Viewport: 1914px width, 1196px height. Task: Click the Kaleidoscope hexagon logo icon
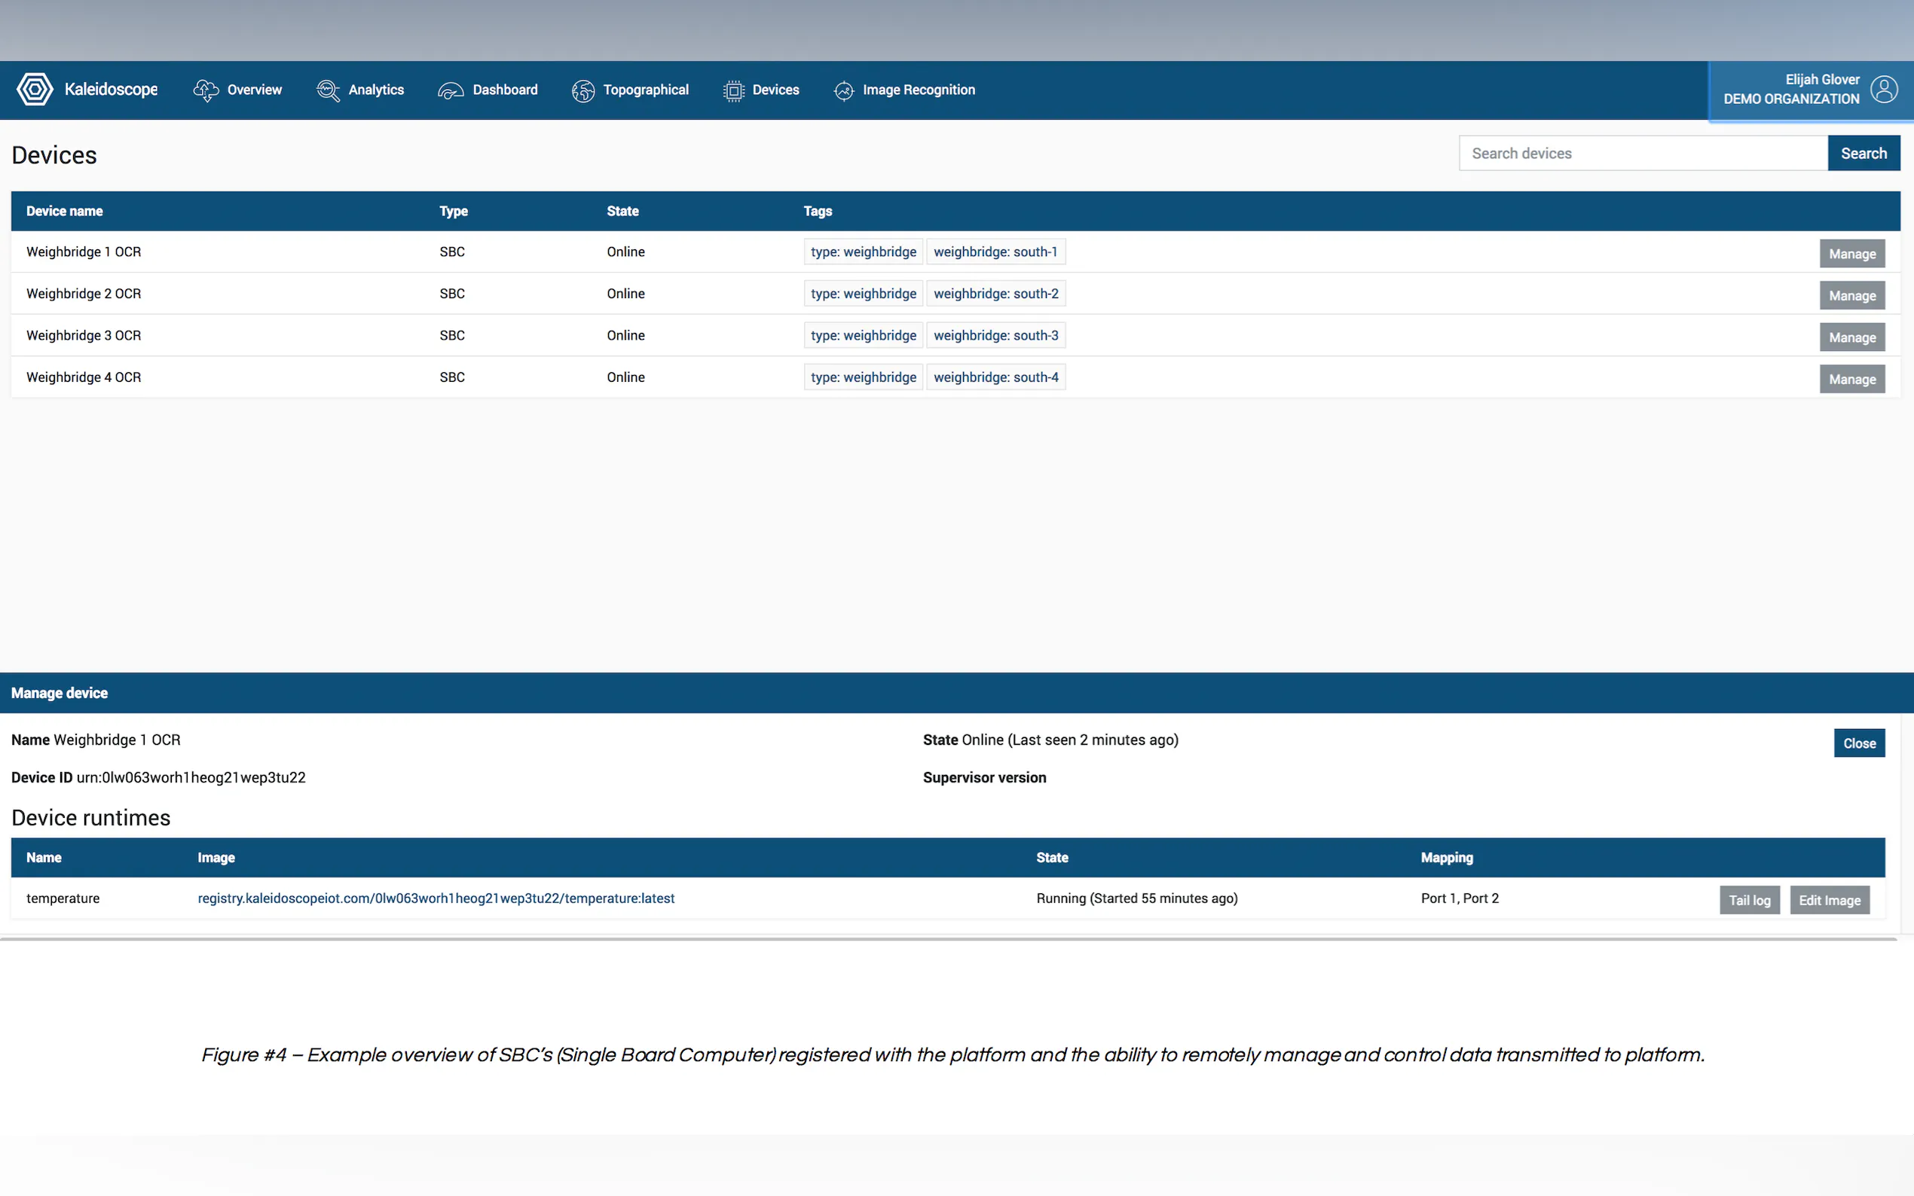(x=35, y=90)
